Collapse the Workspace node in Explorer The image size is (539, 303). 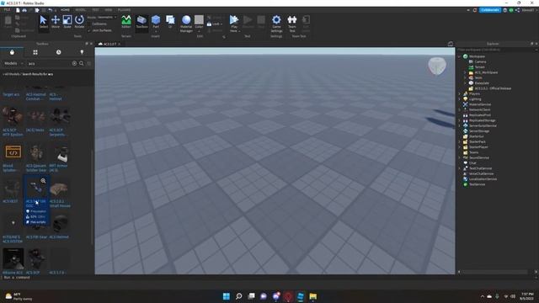[x=460, y=56]
